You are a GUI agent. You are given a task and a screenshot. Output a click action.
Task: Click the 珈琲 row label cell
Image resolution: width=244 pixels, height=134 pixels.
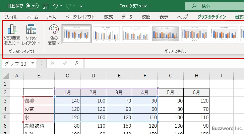[39, 101]
